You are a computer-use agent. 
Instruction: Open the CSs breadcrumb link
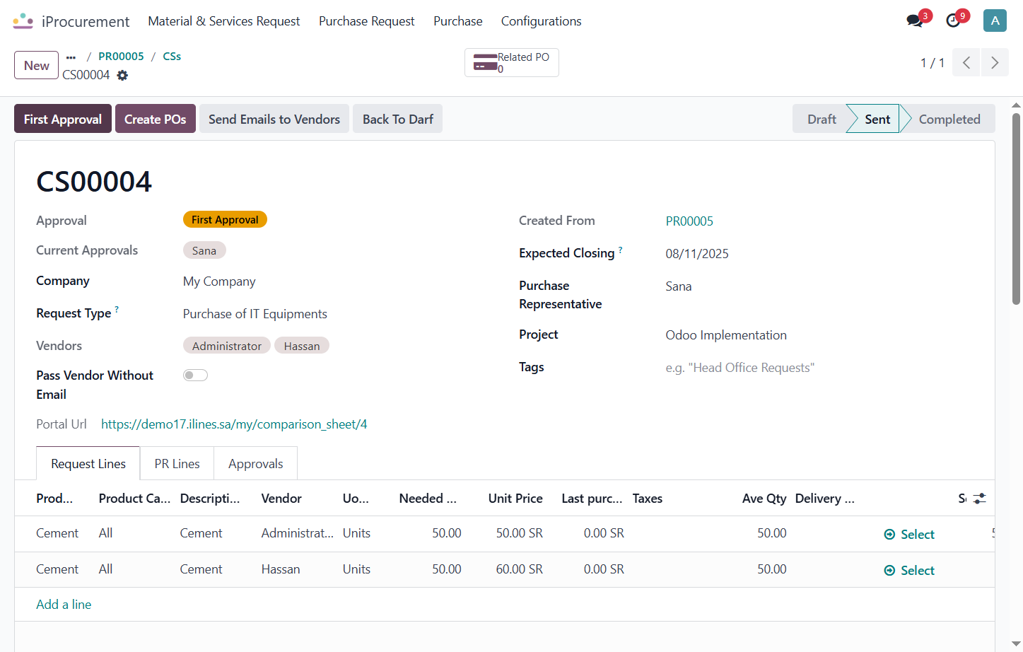[172, 57]
